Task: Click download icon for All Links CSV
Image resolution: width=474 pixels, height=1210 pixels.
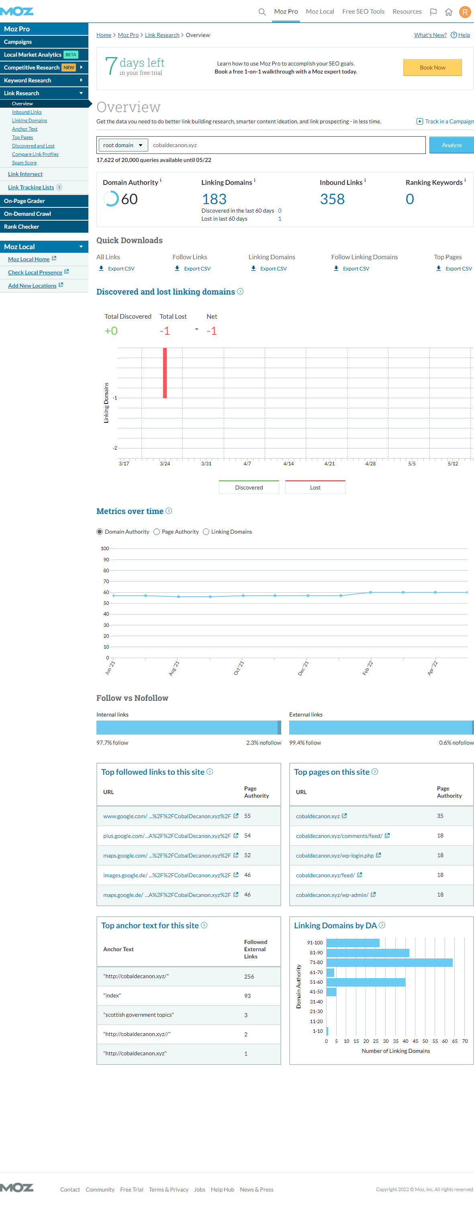Action: (101, 268)
